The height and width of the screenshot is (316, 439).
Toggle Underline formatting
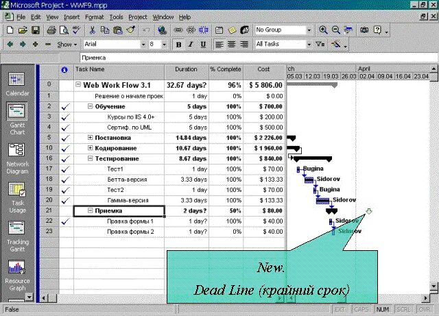[x=203, y=45]
